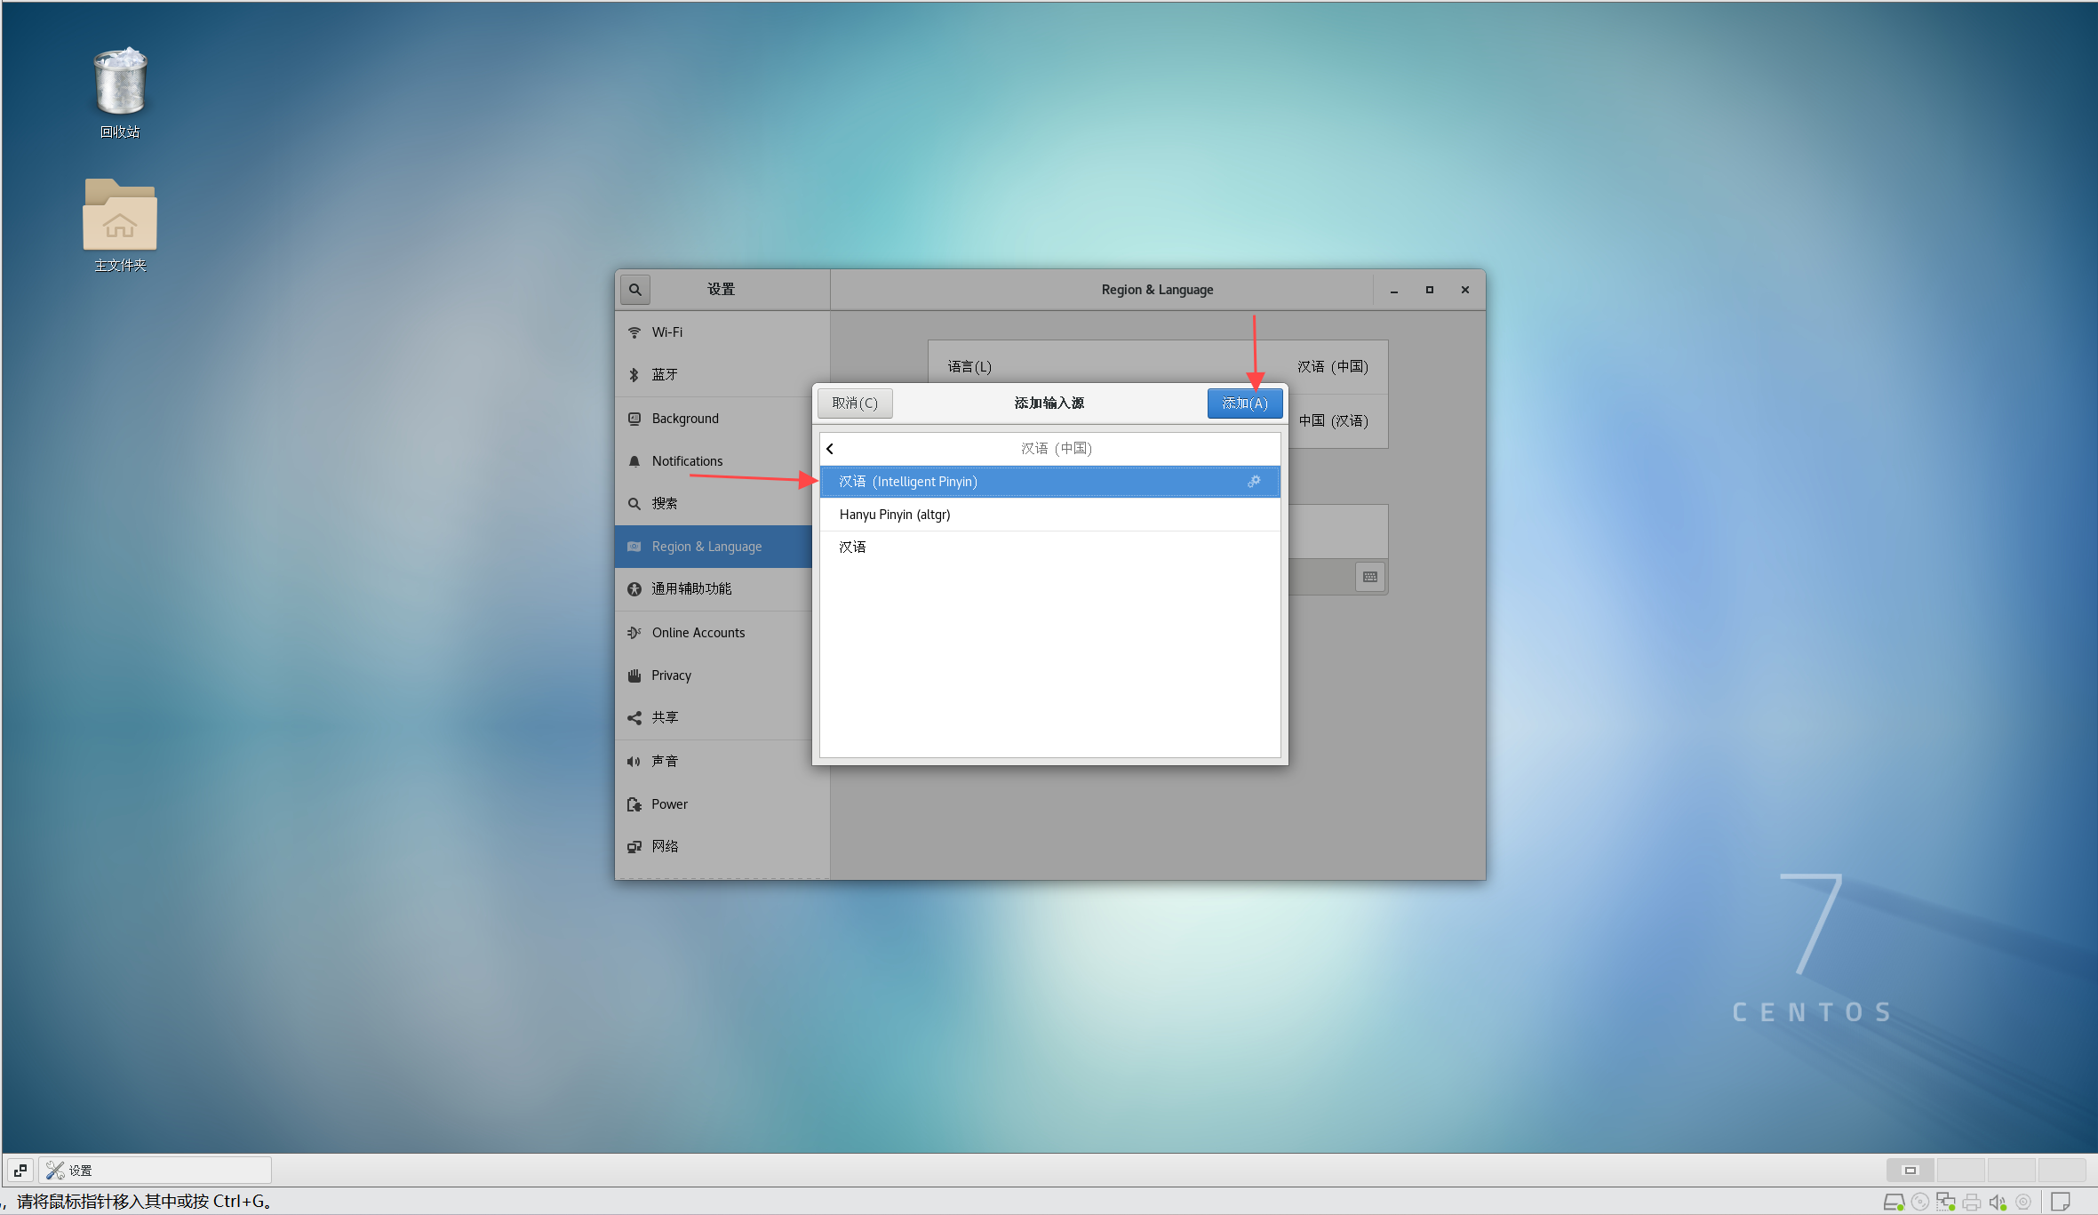The width and height of the screenshot is (2098, 1215).
Task: Click the keyboard layout preview icon button
Action: 1369,577
